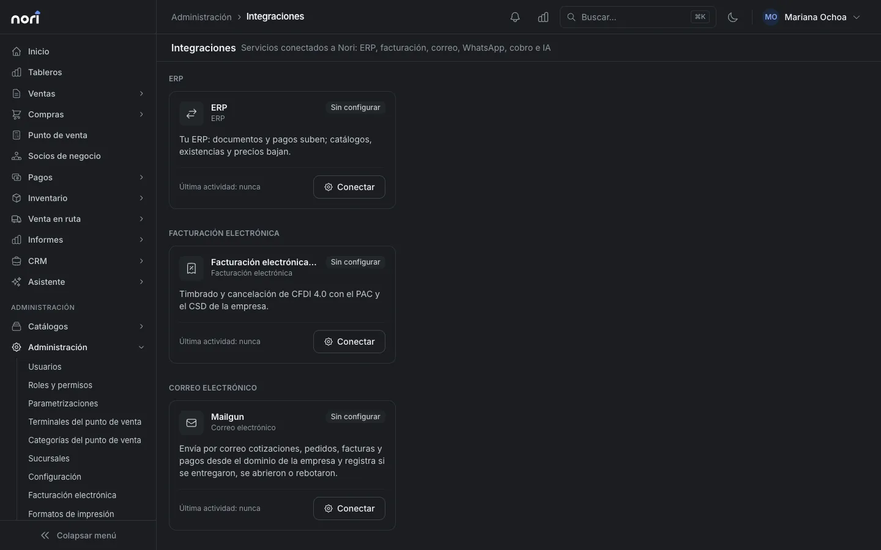Open Formatos de impresión

pyautogui.click(x=71, y=514)
